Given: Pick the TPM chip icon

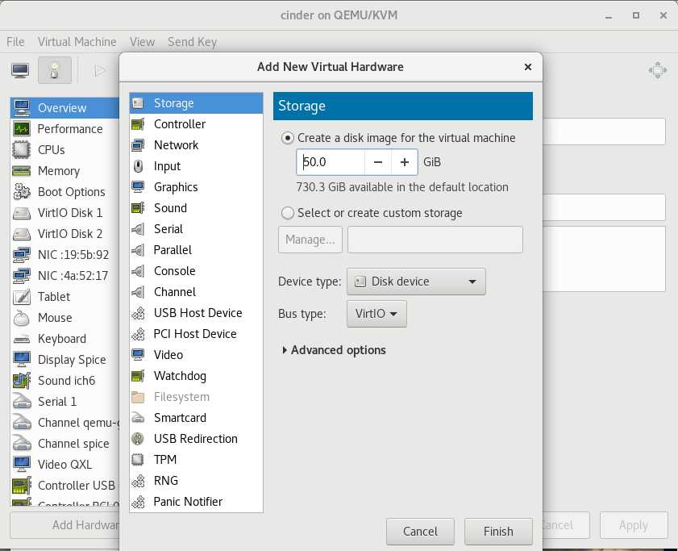Looking at the screenshot, I should click(x=139, y=460).
